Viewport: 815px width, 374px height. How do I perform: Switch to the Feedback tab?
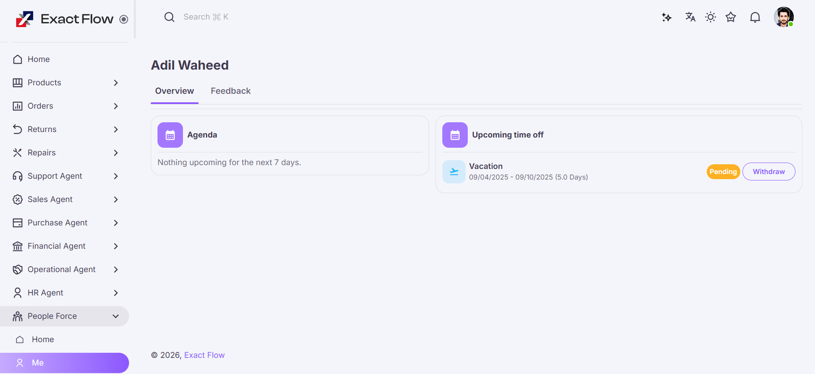point(230,91)
